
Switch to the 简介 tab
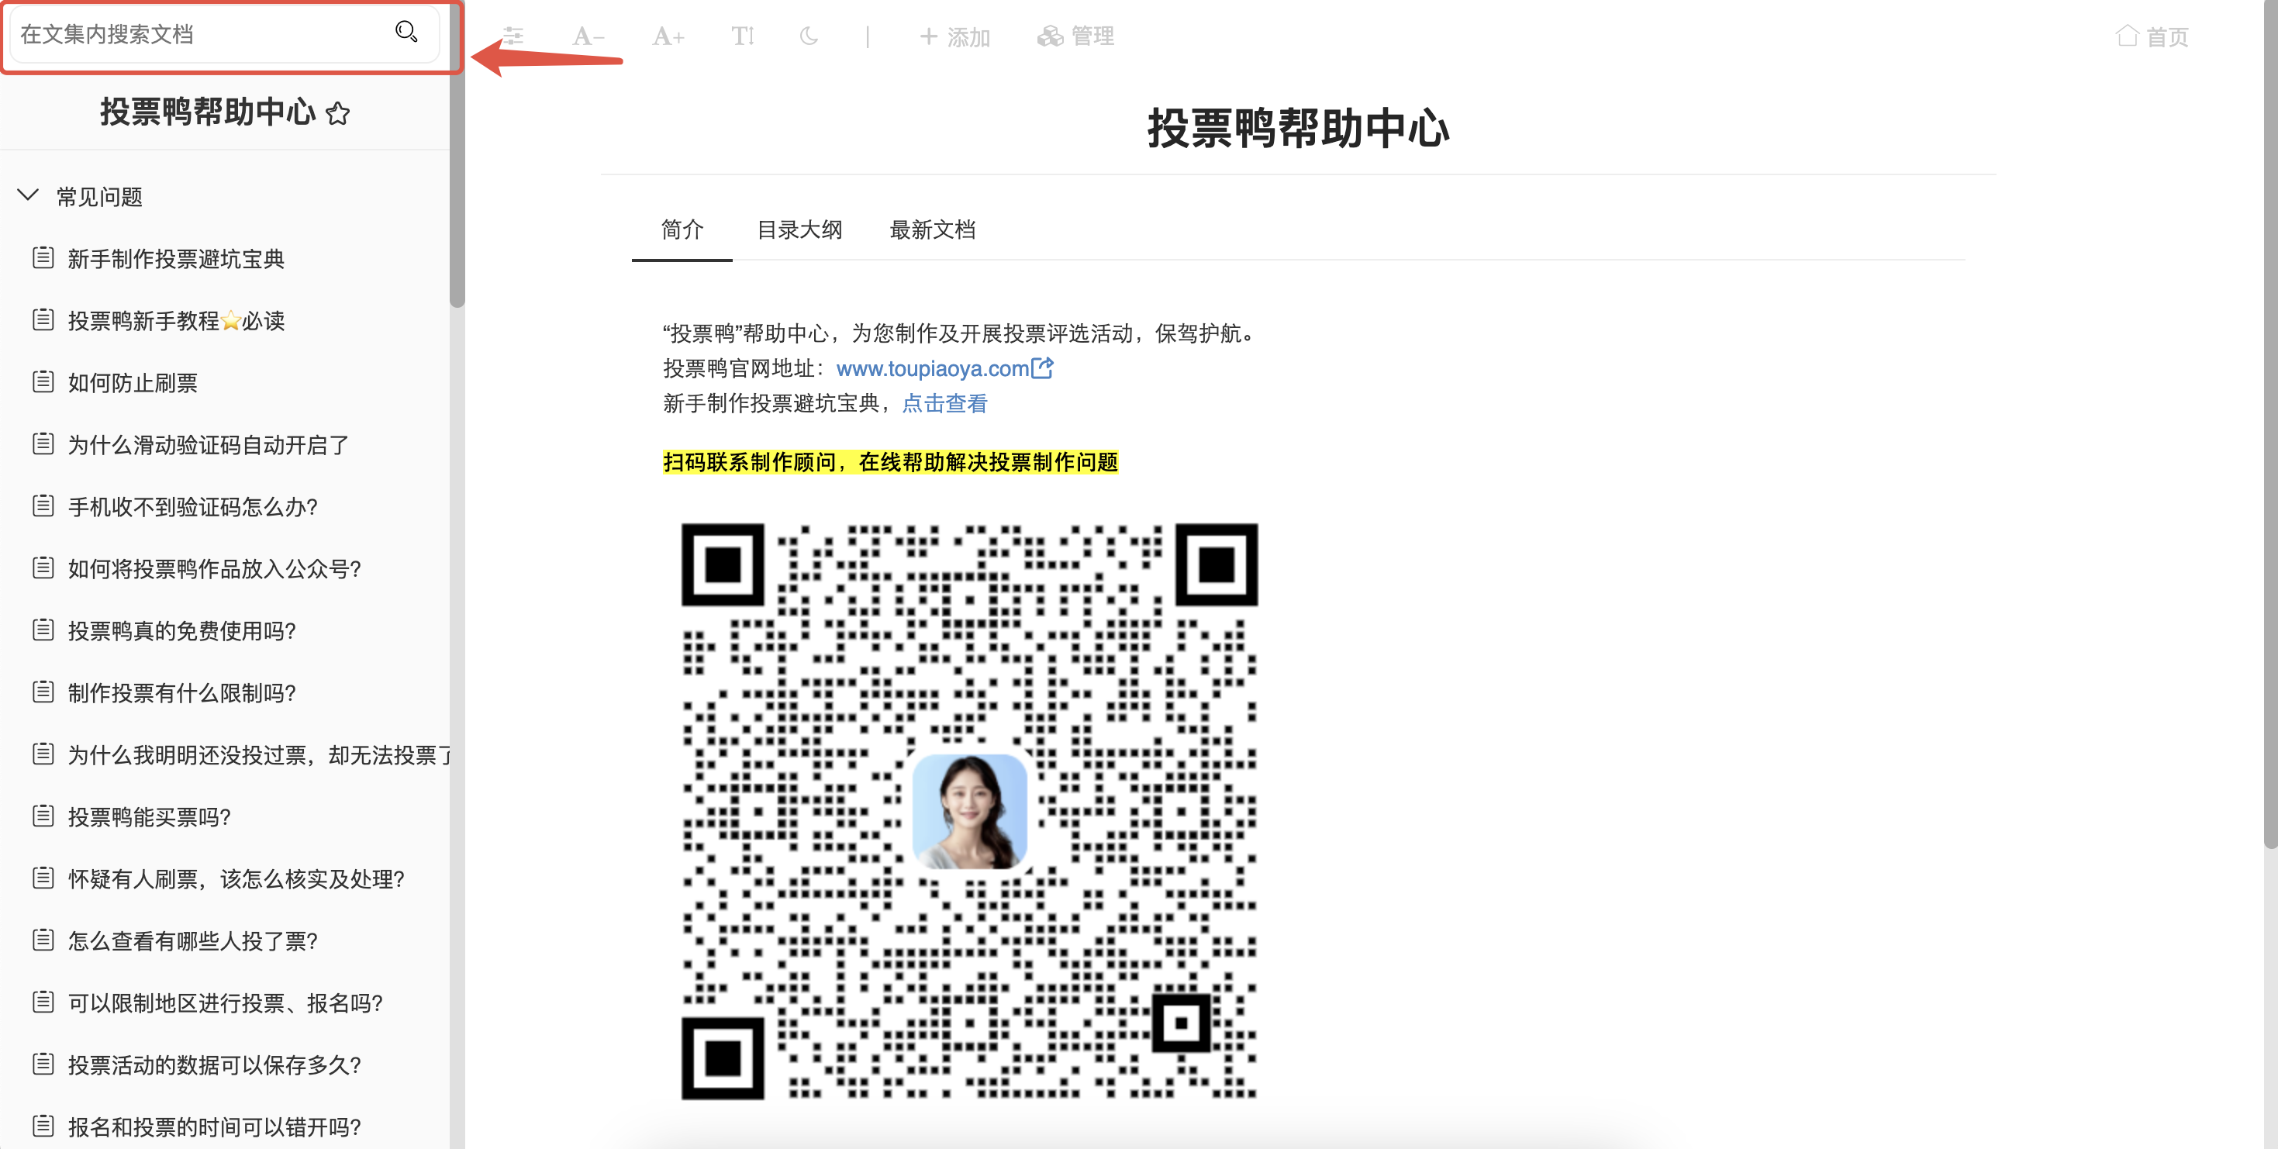682,230
